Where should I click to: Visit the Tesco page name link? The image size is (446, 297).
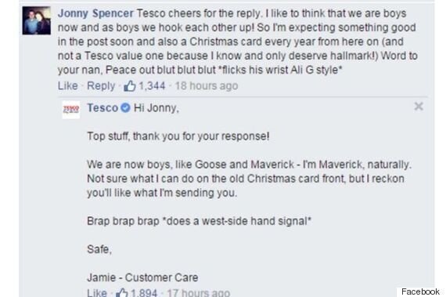[x=103, y=108]
